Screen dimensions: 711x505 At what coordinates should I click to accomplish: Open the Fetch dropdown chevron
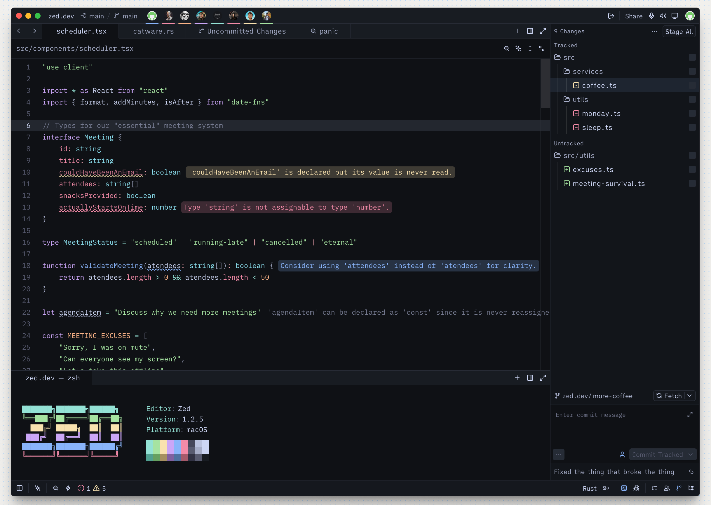coord(690,396)
